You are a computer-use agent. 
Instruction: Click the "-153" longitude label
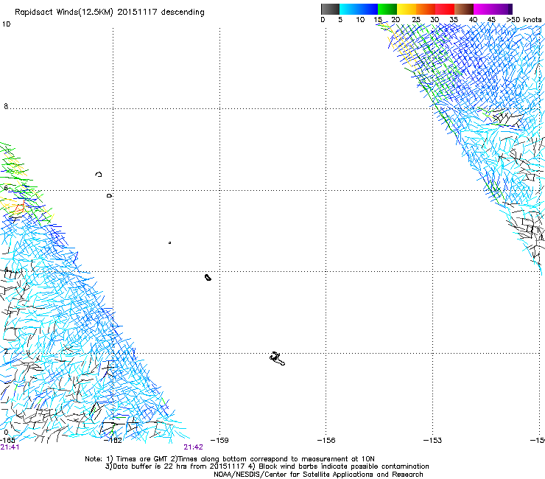[432, 441]
